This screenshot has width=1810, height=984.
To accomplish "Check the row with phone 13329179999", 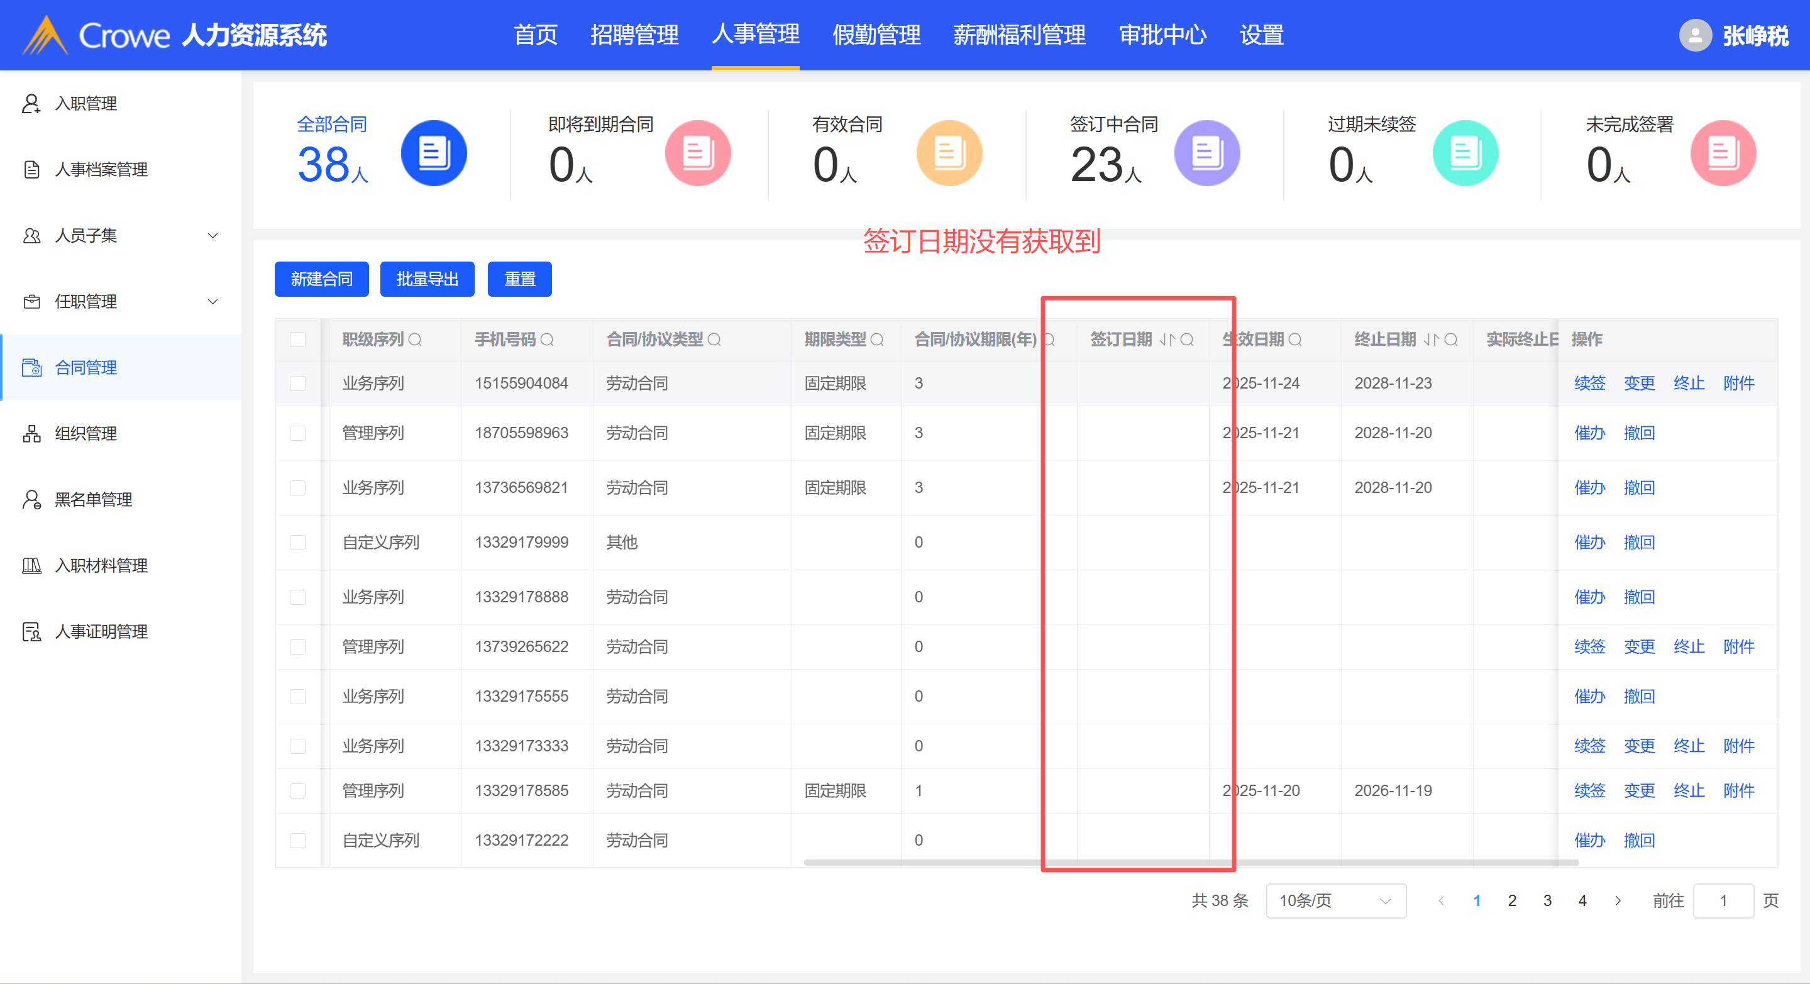I will [298, 543].
